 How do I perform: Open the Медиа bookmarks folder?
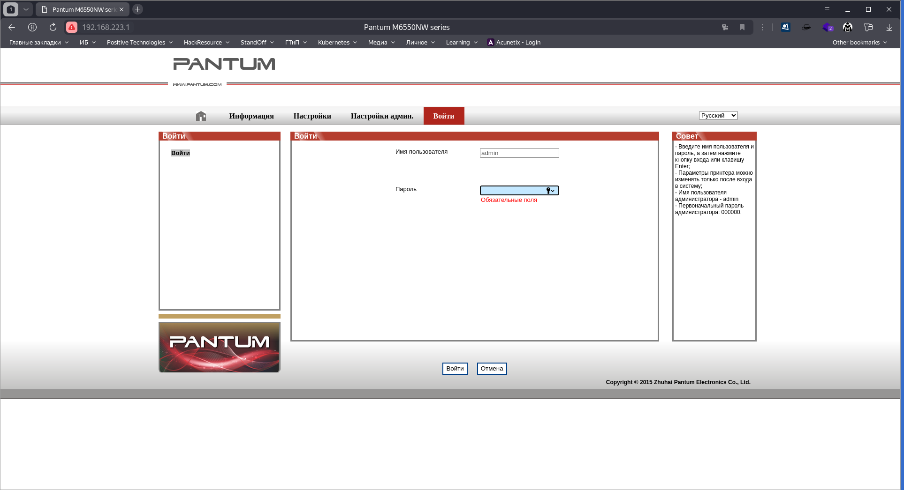381,42
